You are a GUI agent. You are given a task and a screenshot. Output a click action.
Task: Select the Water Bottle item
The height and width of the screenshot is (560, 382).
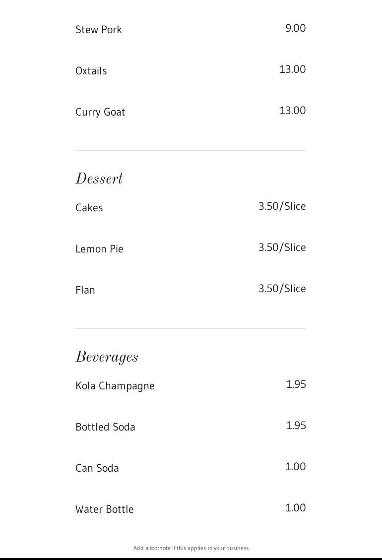(105, 509)
